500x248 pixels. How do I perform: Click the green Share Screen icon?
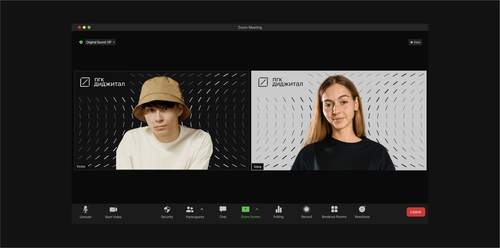pos(246,209)
